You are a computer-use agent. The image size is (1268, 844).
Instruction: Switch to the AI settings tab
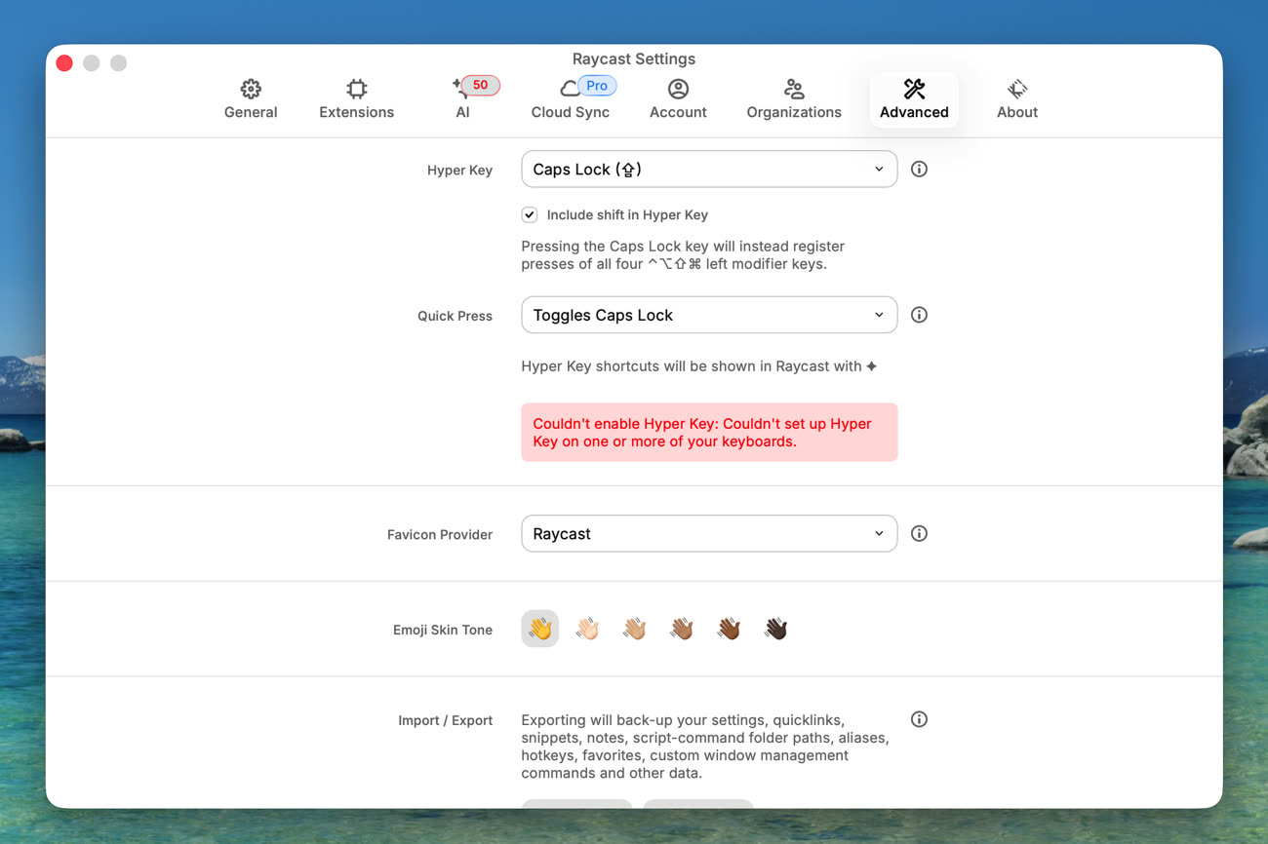[x=463, y=99]
